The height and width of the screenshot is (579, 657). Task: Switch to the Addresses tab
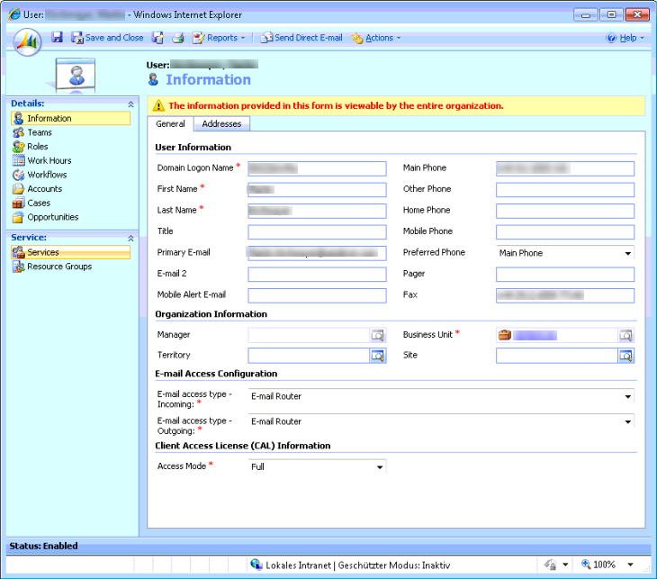(x=220, y=124)
